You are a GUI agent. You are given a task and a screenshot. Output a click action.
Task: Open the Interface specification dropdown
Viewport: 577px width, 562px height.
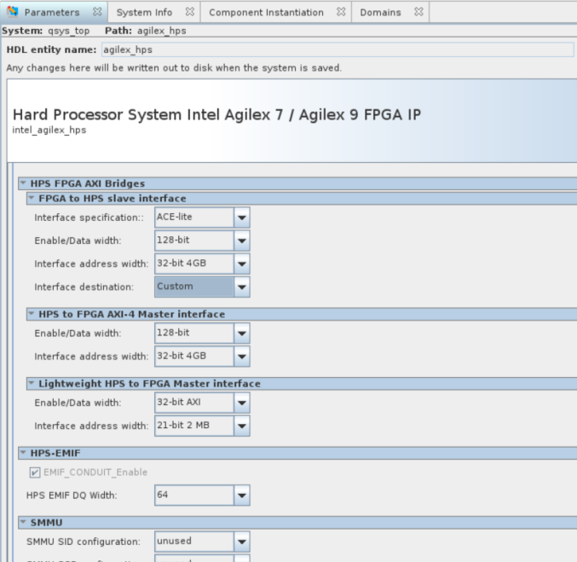point(242,217)
